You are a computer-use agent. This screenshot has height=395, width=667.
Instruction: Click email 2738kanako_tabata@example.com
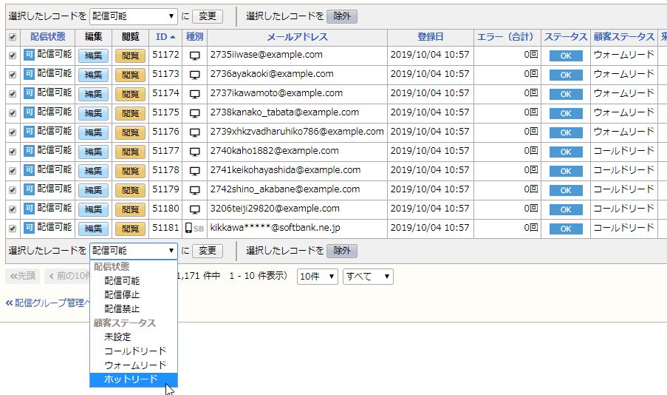pos(284,112)
